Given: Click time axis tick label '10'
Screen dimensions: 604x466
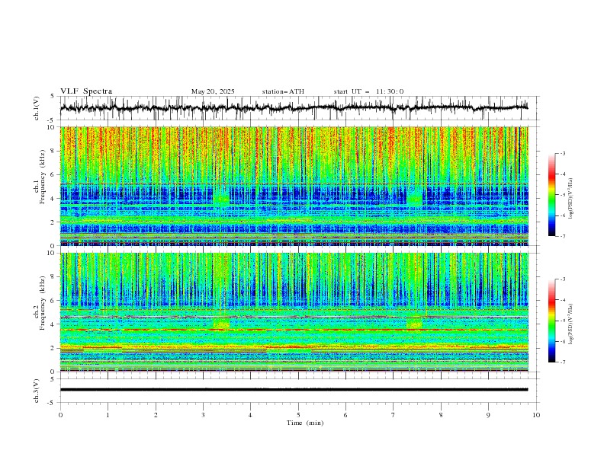Looking at the screenshot, I should click(x=536, y=415).
